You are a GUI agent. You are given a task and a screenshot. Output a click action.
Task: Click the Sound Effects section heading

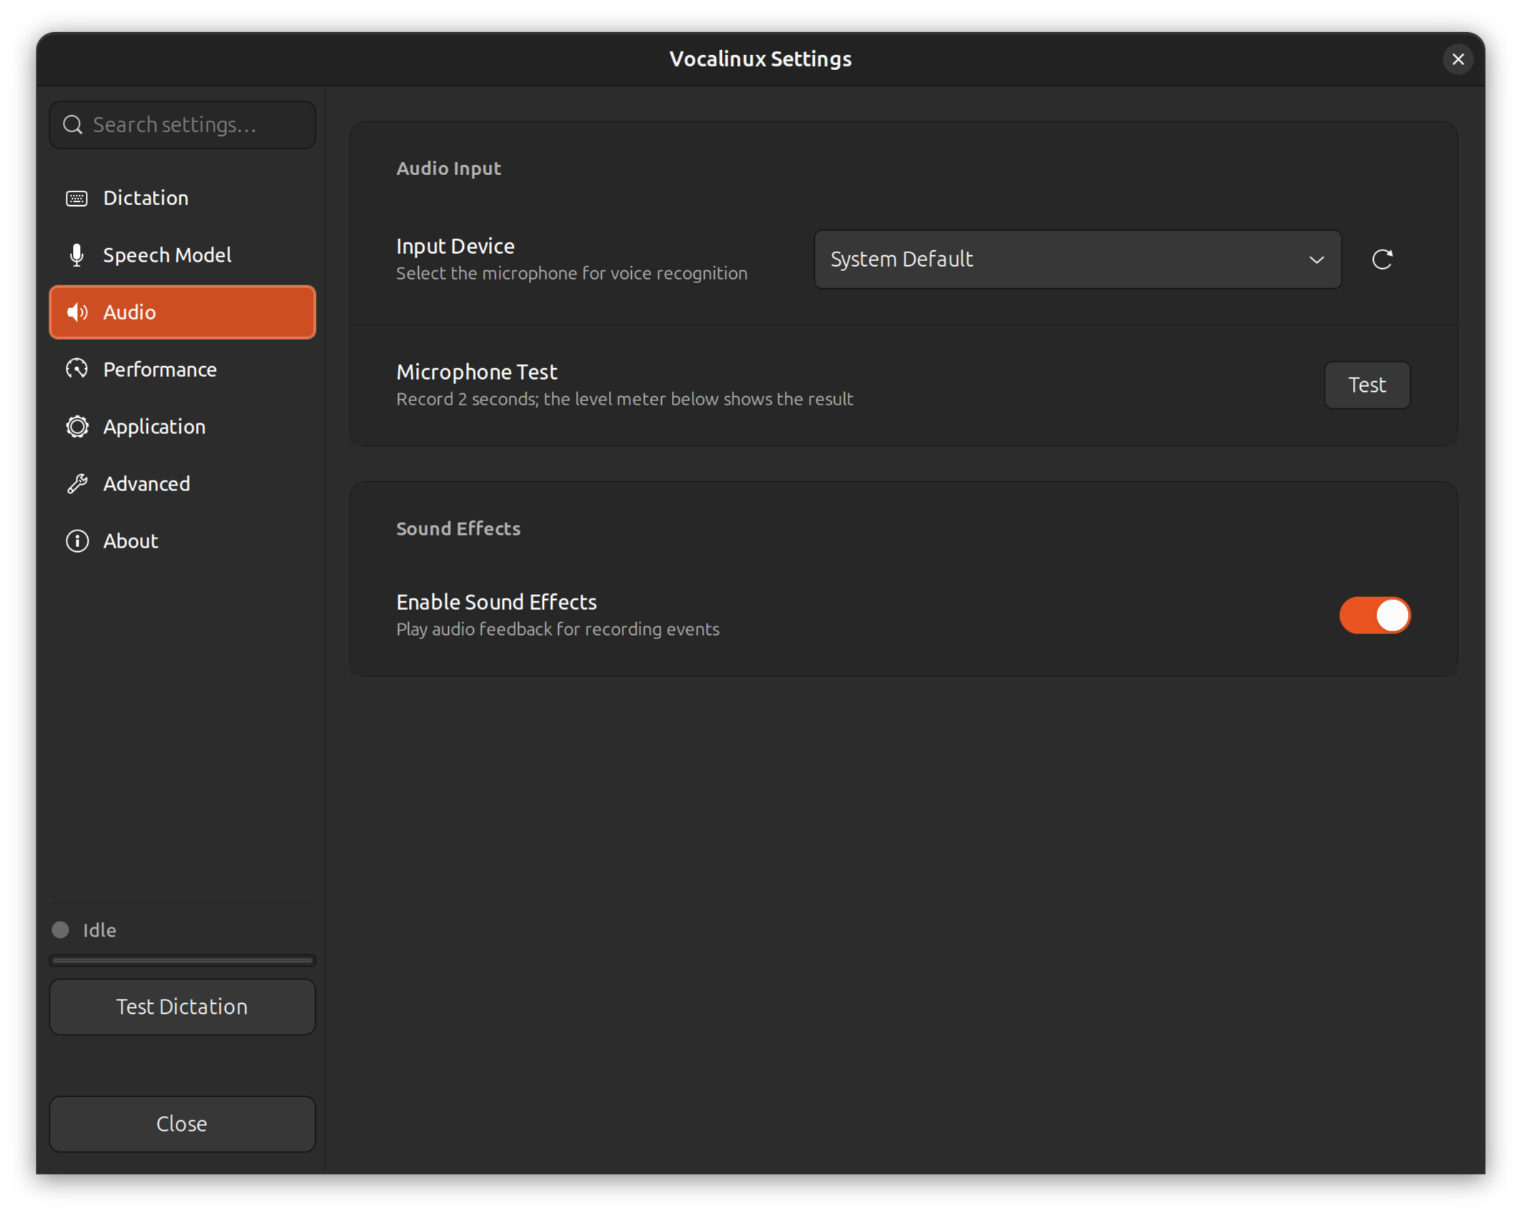tap(458, 529)
